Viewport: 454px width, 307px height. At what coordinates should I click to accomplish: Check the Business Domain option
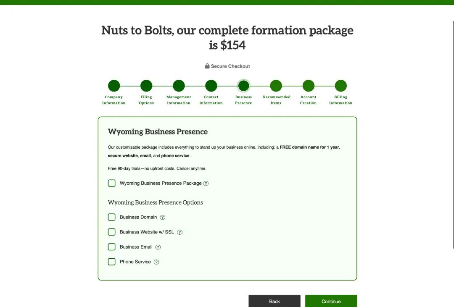[x=112, y=217]
